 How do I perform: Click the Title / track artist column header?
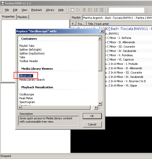point(119,24)
